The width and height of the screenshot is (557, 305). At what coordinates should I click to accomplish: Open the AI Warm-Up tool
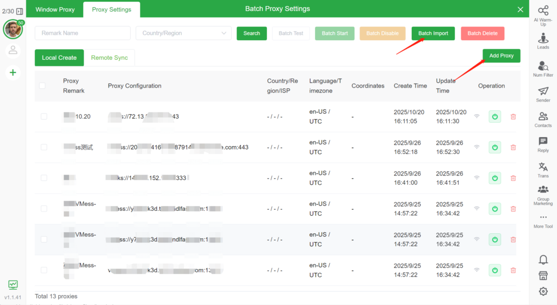pos(543,11)
